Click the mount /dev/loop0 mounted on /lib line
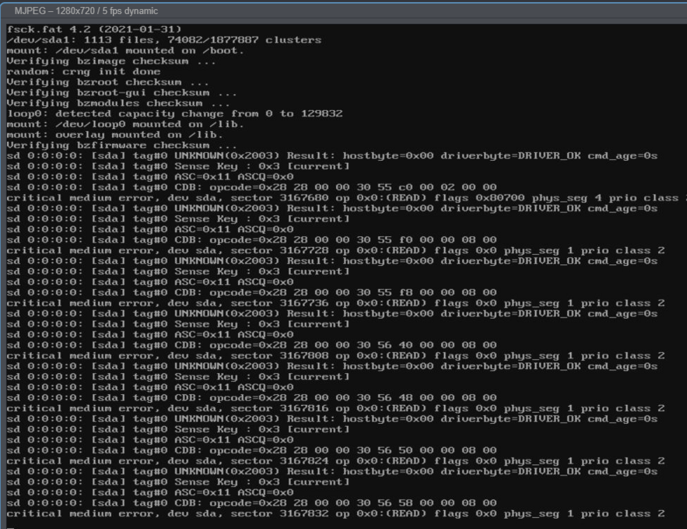The image size is (687, 529). pos(125,124)
